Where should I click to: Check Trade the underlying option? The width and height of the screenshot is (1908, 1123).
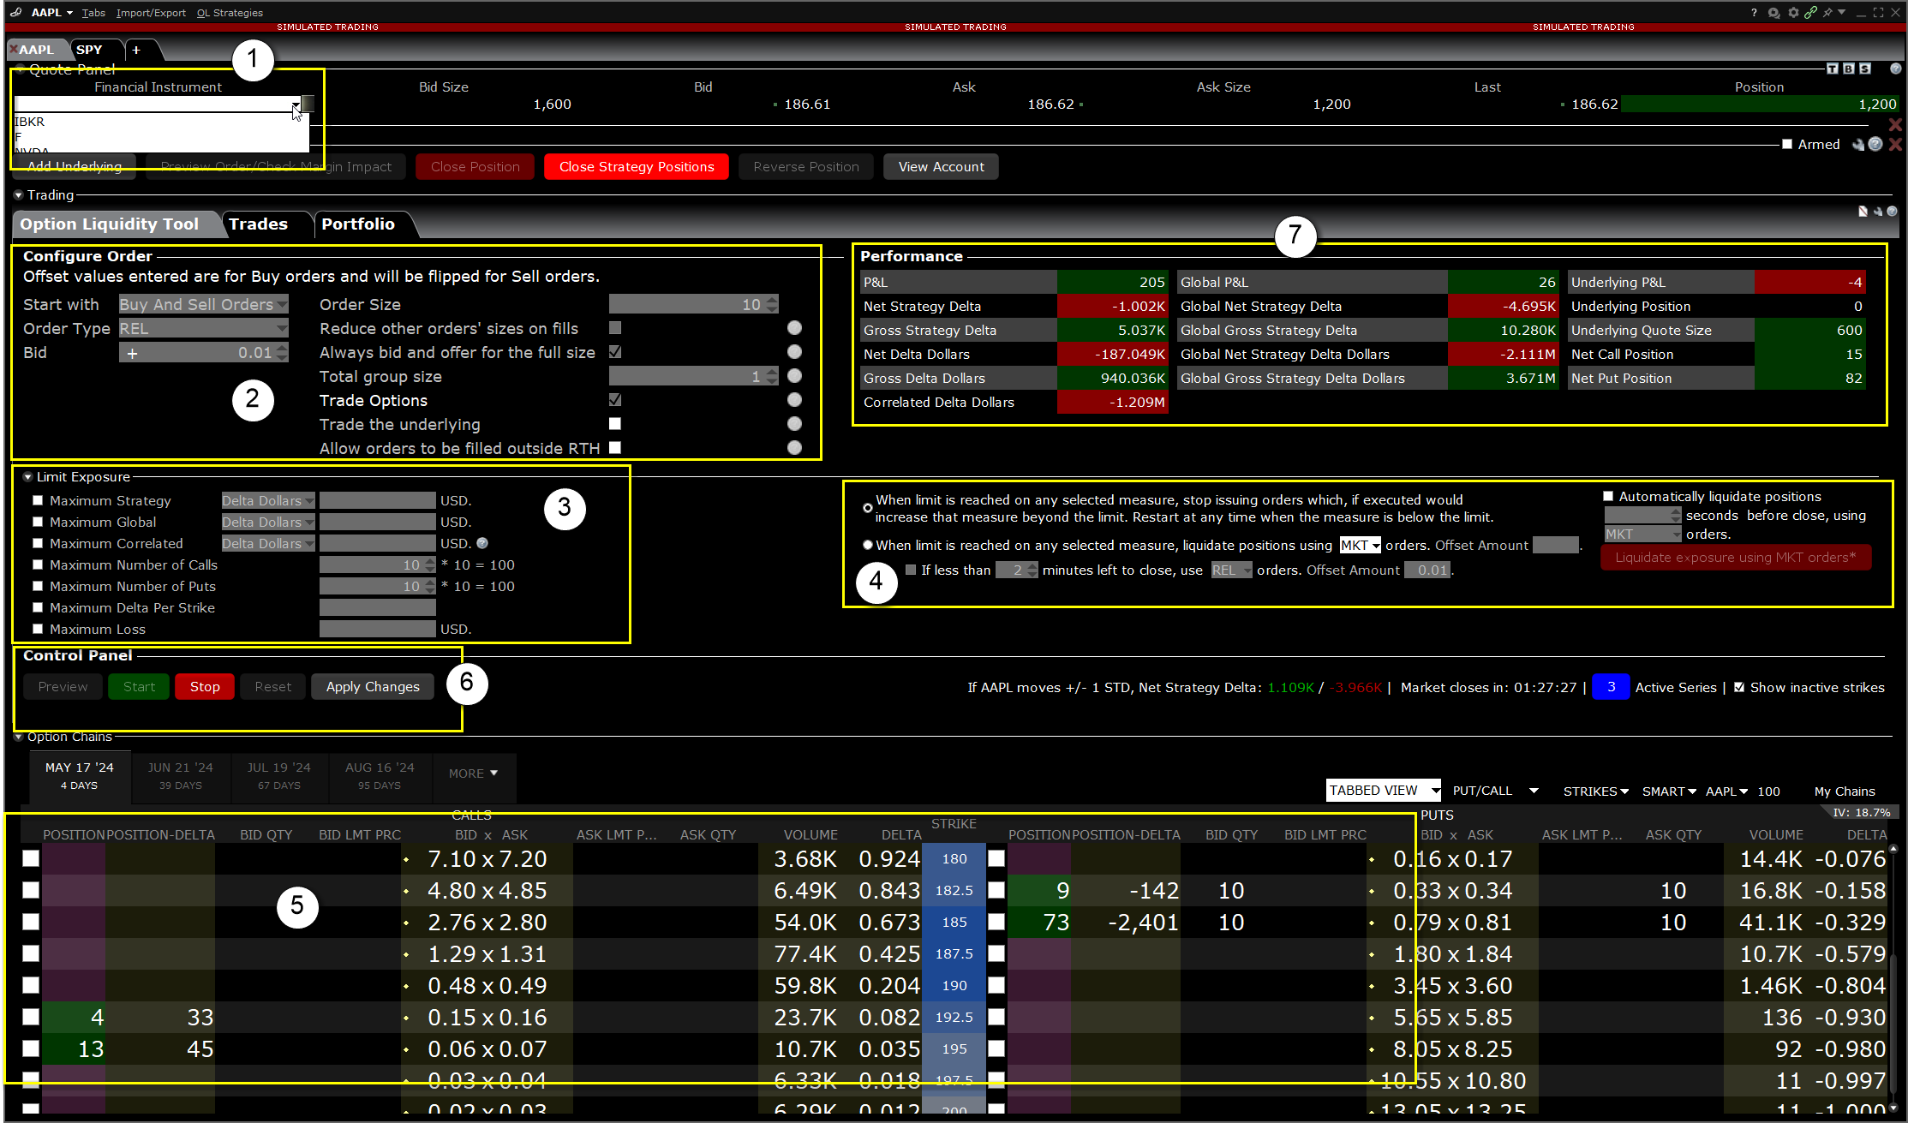point(615,424)
